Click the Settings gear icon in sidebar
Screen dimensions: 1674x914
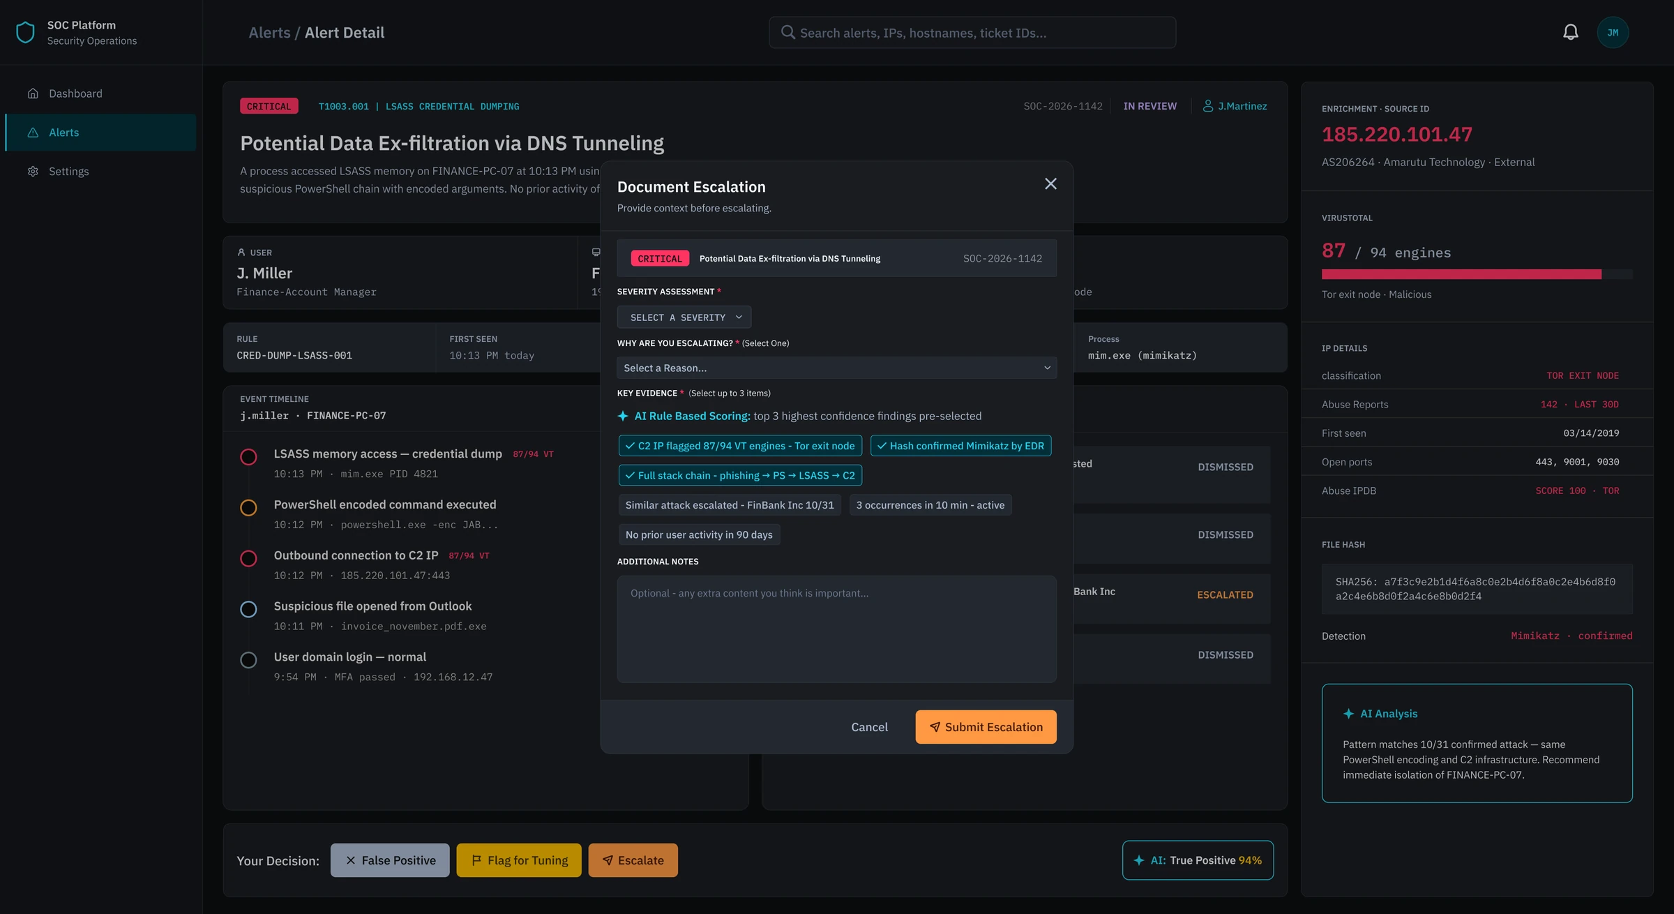[33, 172]
